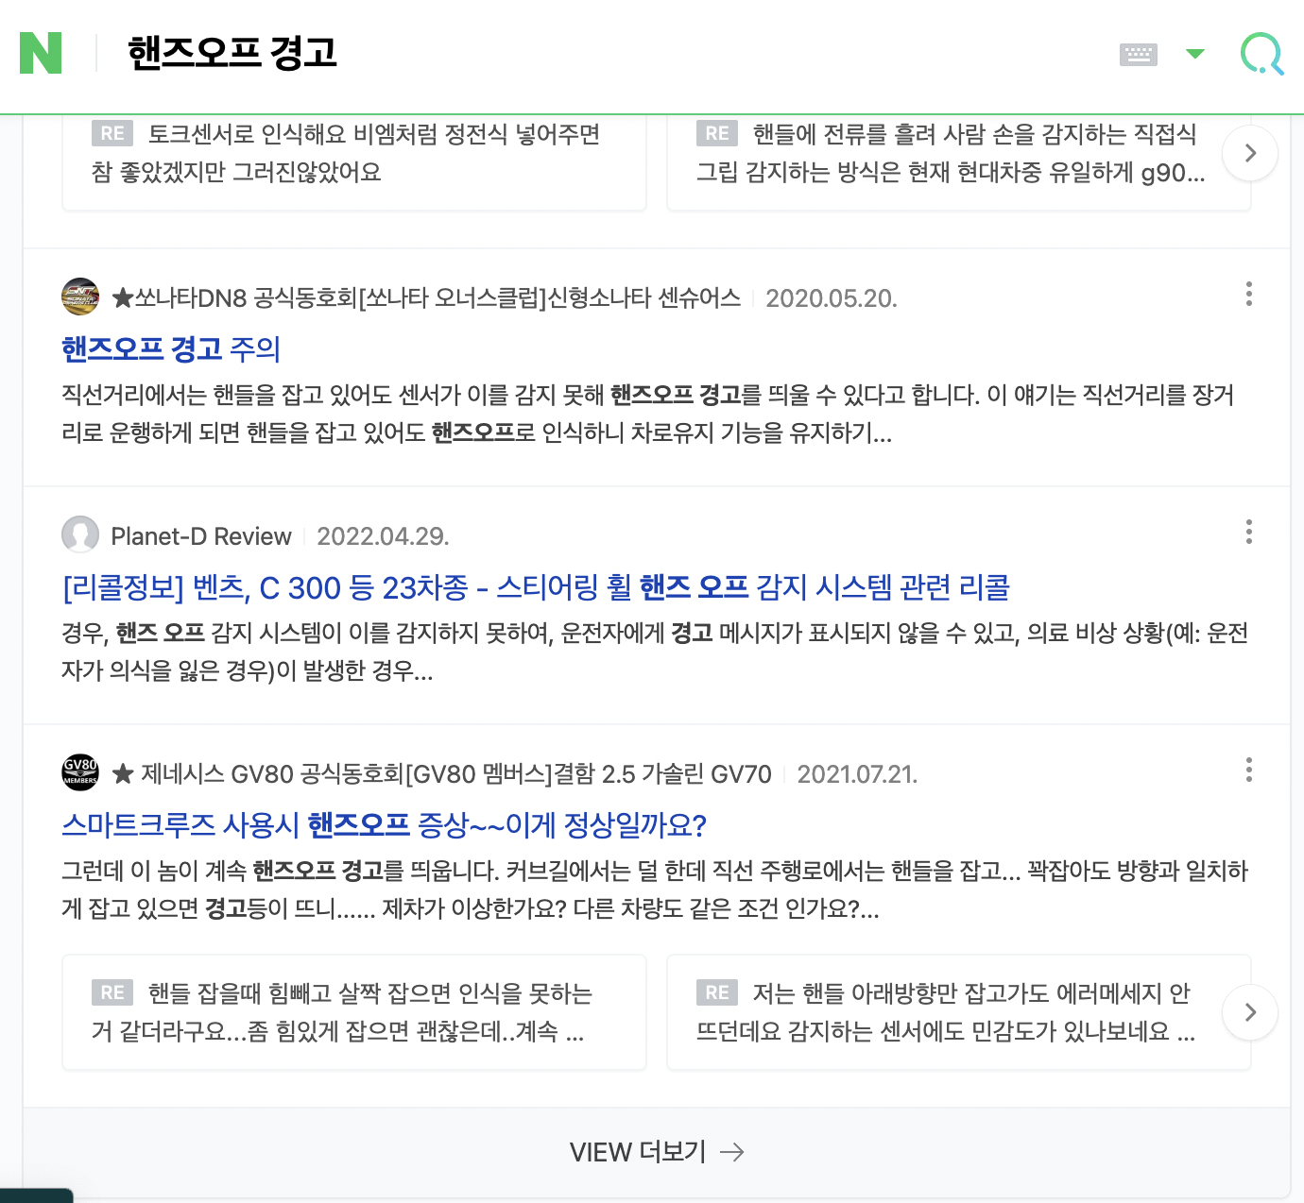This screenshot has width=1304, height=1203.
Task: Run search with the green magnifier icon
Action: 1261,54
